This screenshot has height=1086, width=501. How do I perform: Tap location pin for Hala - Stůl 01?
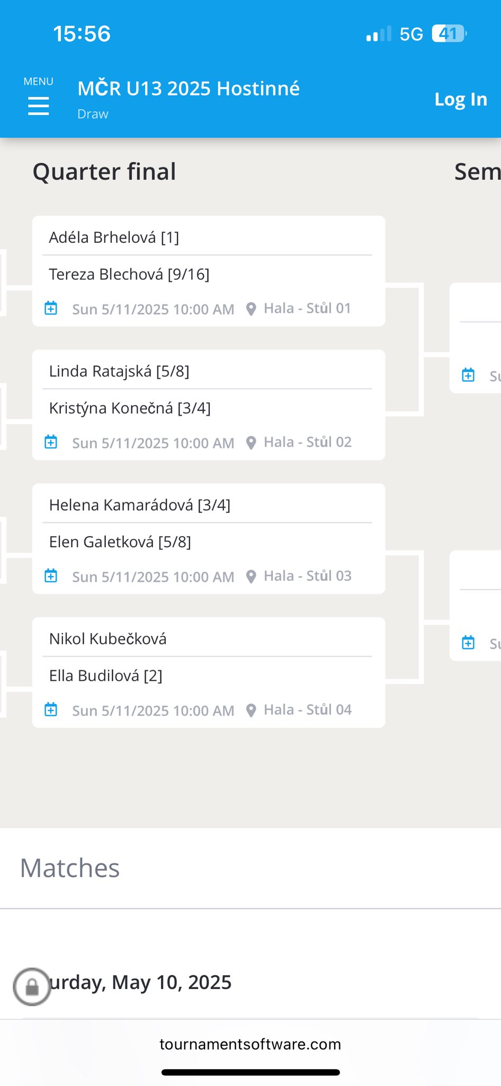point(252,309)
